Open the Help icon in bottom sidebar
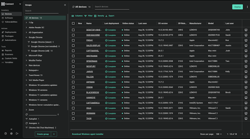The width and height of the screenshot is (250, 139). point(6,133)
